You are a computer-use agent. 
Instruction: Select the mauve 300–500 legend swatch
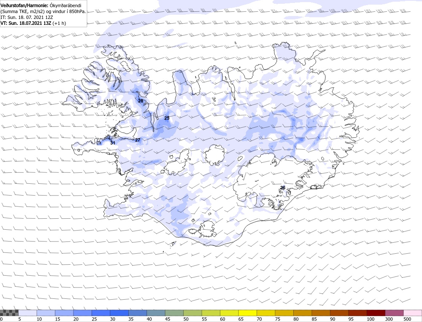coord(394,313)
